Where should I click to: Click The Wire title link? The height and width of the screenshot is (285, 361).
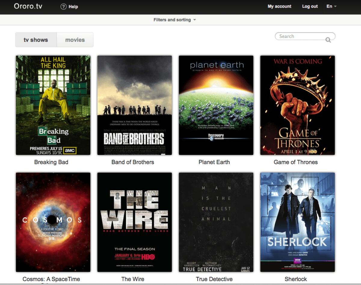(x=133, y=279)
